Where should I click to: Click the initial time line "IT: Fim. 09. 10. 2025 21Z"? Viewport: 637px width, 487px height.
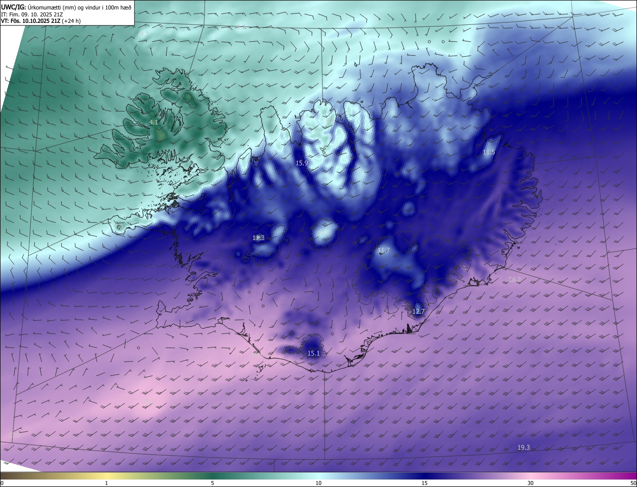point(32,14)
